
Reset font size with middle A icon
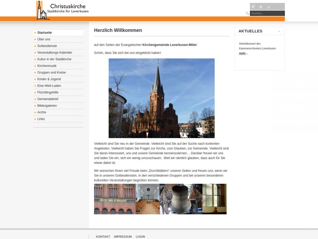261,7
